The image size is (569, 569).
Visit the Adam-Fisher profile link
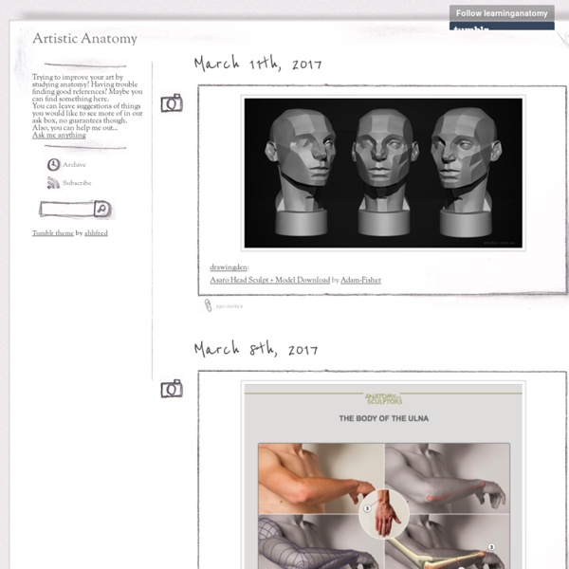[x=360, y=280]
